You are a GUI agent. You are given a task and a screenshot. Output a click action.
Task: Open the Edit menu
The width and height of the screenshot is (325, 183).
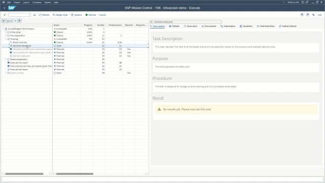(x=9, y=2)
